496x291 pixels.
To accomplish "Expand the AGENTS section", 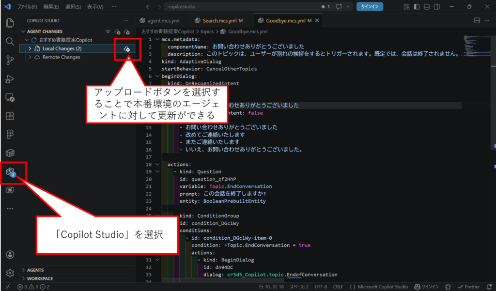I will (x=36, y=270).
